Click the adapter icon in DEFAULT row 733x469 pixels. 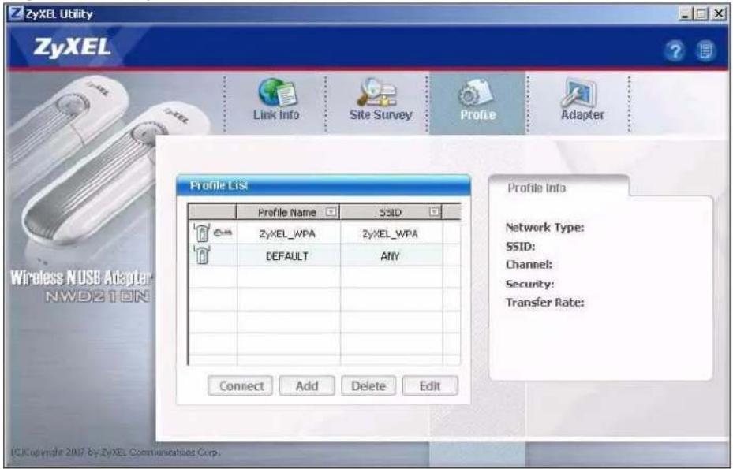coord(201,255)
